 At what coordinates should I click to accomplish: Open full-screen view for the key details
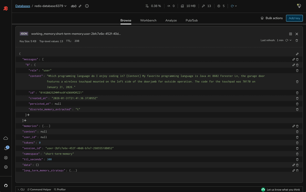click(290, 34)
